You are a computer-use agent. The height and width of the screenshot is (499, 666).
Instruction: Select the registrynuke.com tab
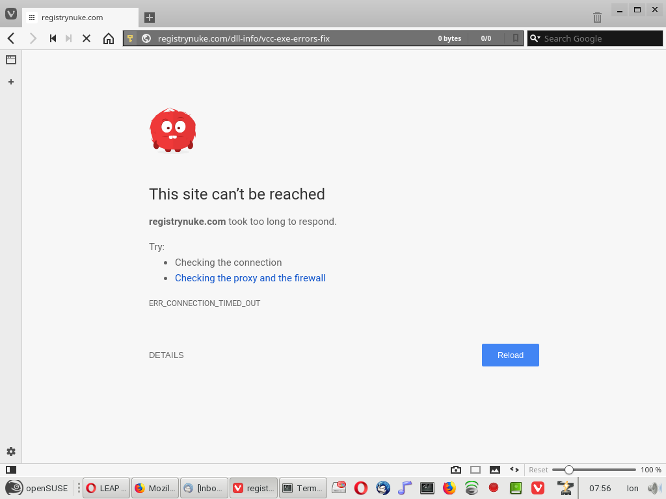click(x=80, y=18)
